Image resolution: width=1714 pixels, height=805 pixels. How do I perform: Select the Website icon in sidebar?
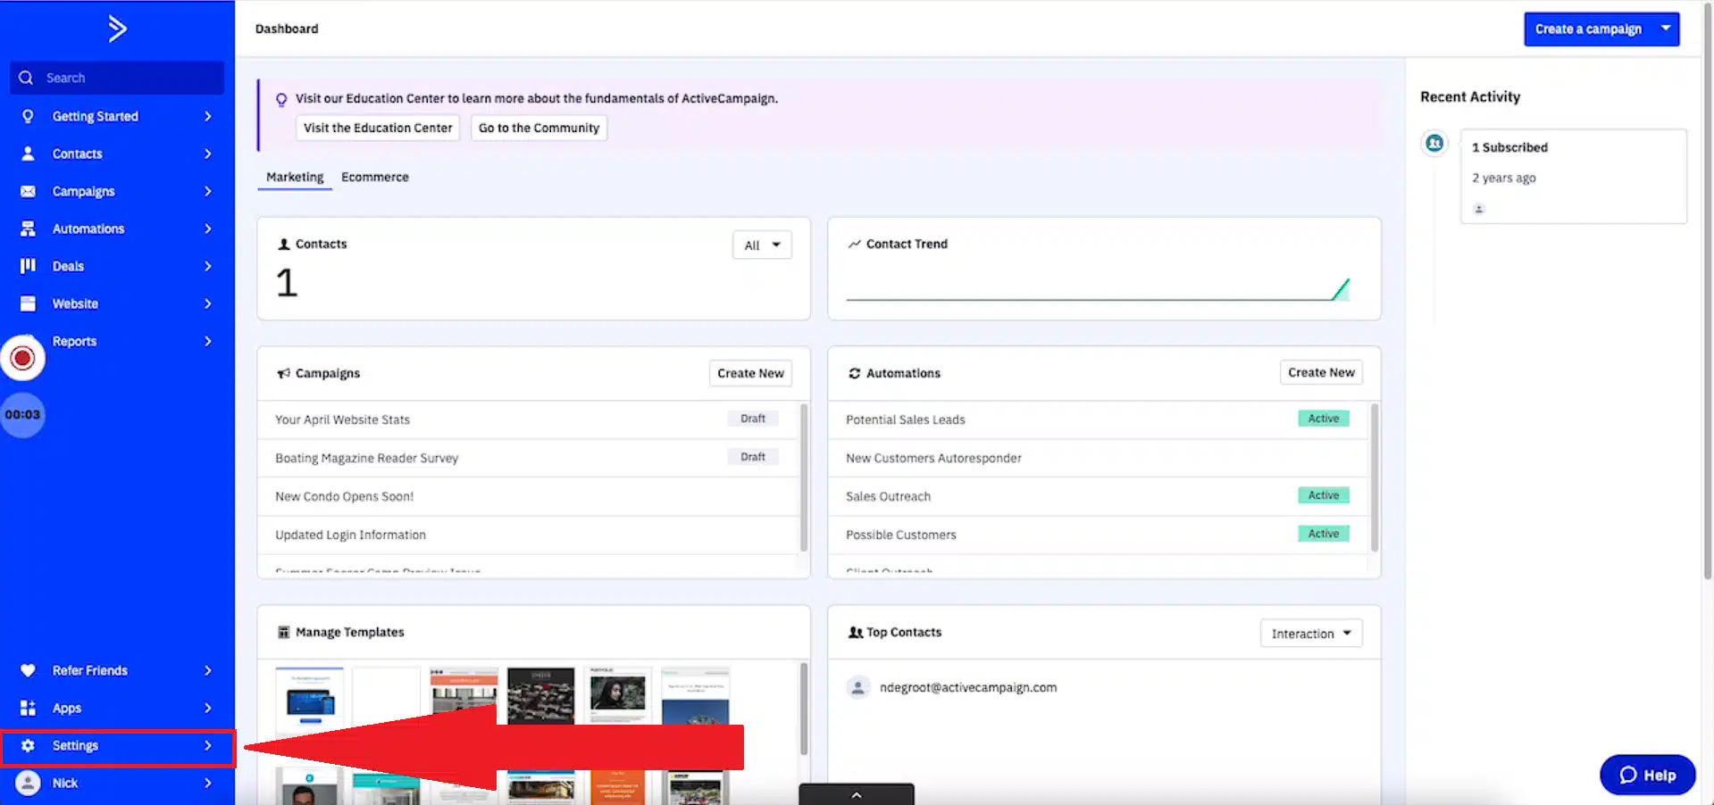pyautogui.click(x=28, y=303)
